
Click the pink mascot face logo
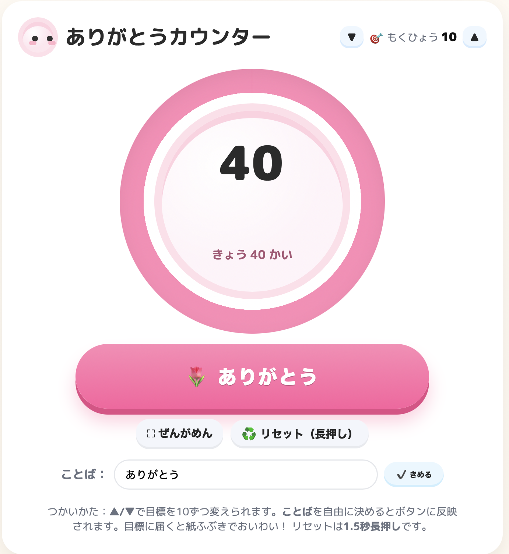pos(38,37)
